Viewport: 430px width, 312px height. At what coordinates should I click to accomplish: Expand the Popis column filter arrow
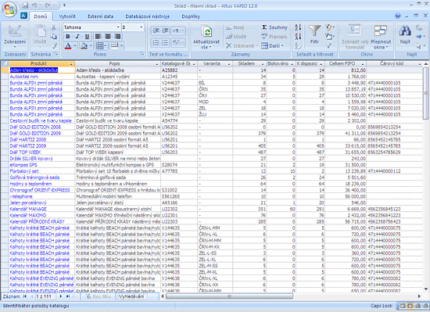tap(157, 64)
